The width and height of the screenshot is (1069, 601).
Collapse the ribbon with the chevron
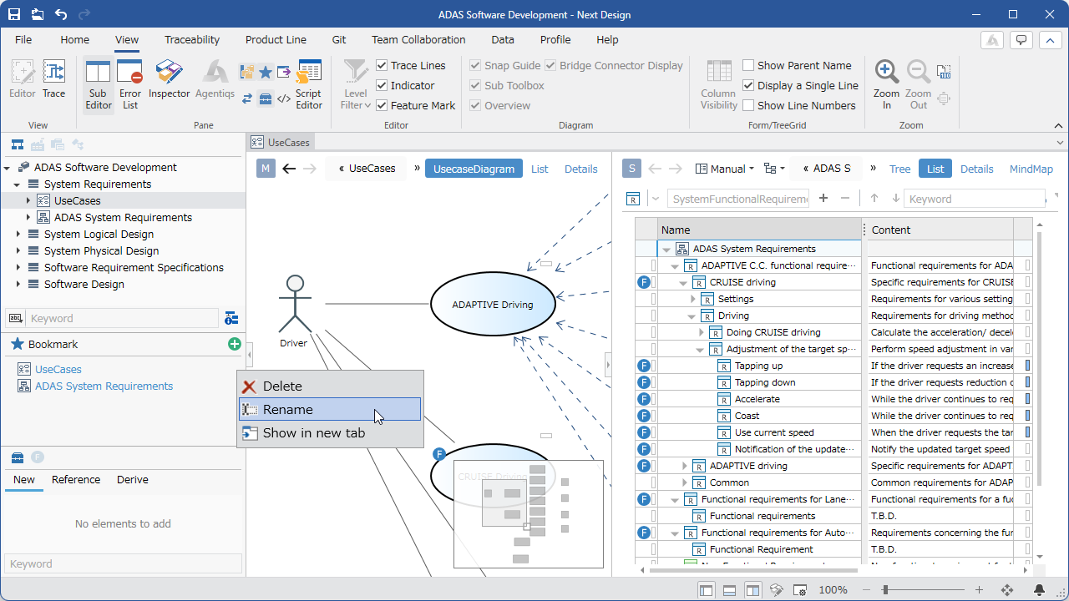point(1059,125)
